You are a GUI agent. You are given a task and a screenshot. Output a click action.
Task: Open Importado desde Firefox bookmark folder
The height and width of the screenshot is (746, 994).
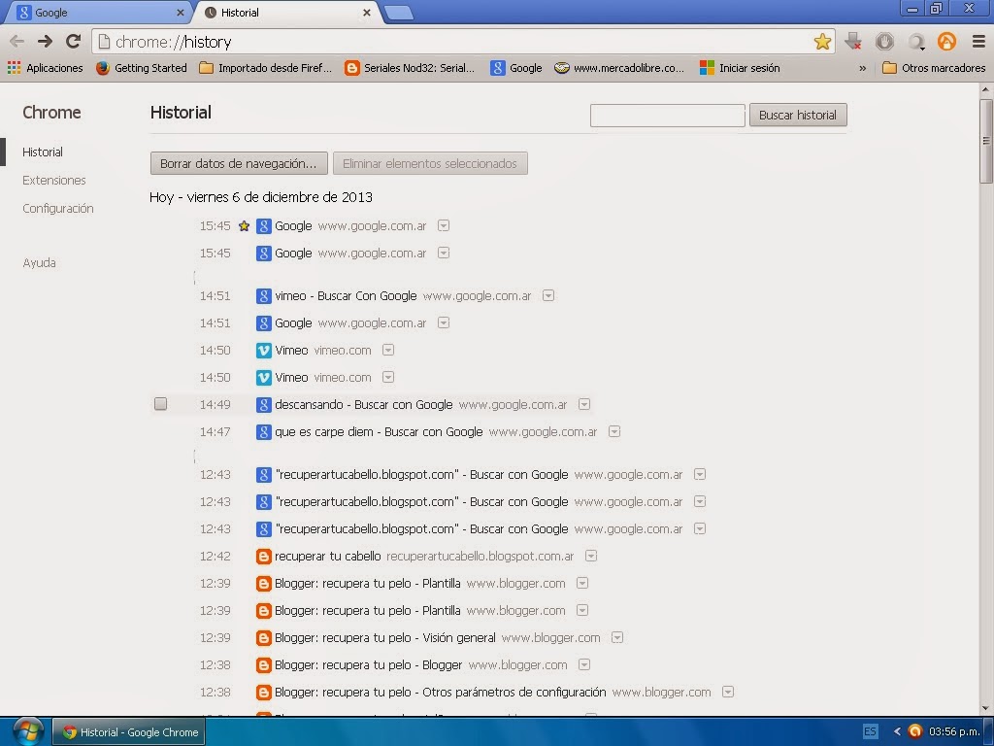coord(266,68)
